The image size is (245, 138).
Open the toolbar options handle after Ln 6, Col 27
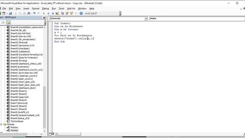click(x=120, y=13)
